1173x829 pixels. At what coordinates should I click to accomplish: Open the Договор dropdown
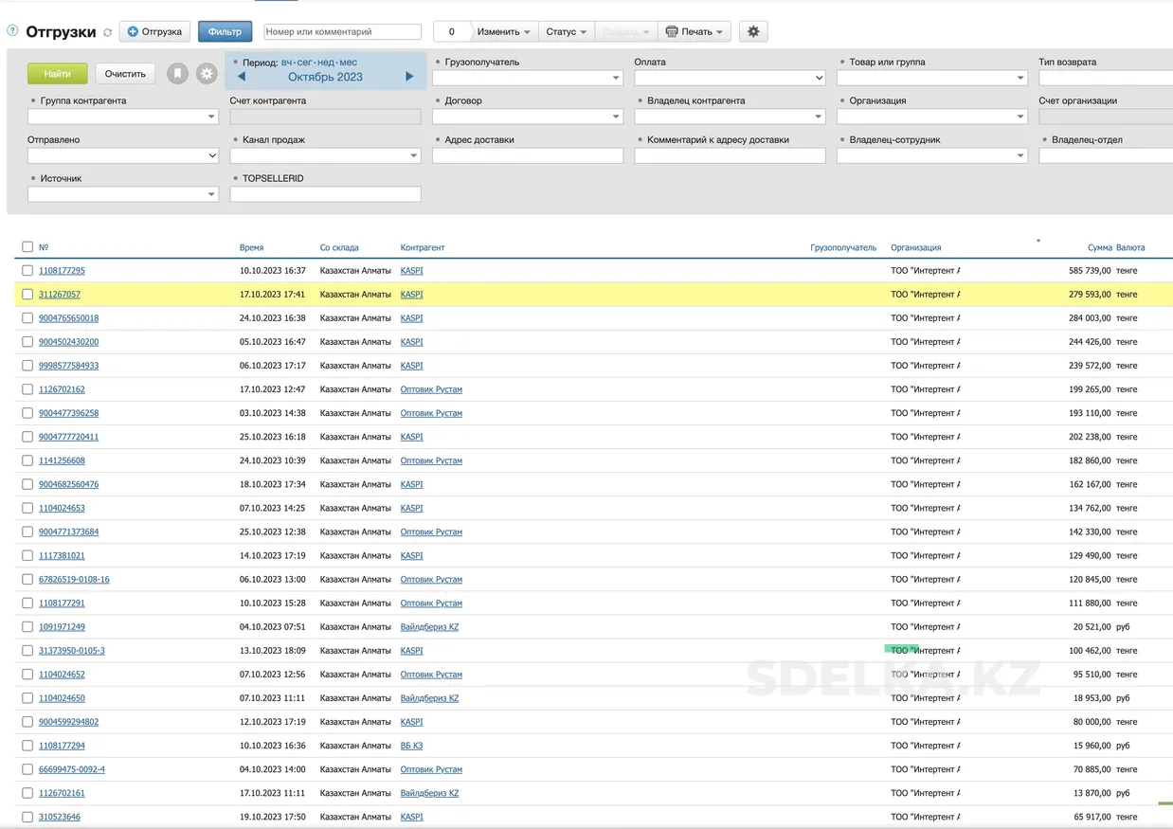pos(527,117)
